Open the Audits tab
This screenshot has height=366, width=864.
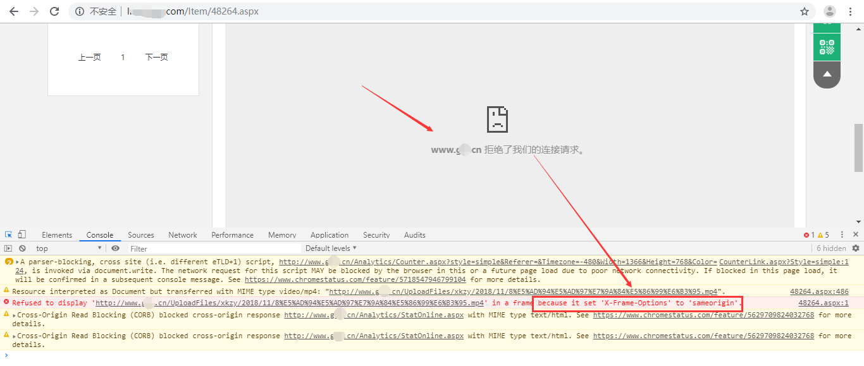[415, 235]
